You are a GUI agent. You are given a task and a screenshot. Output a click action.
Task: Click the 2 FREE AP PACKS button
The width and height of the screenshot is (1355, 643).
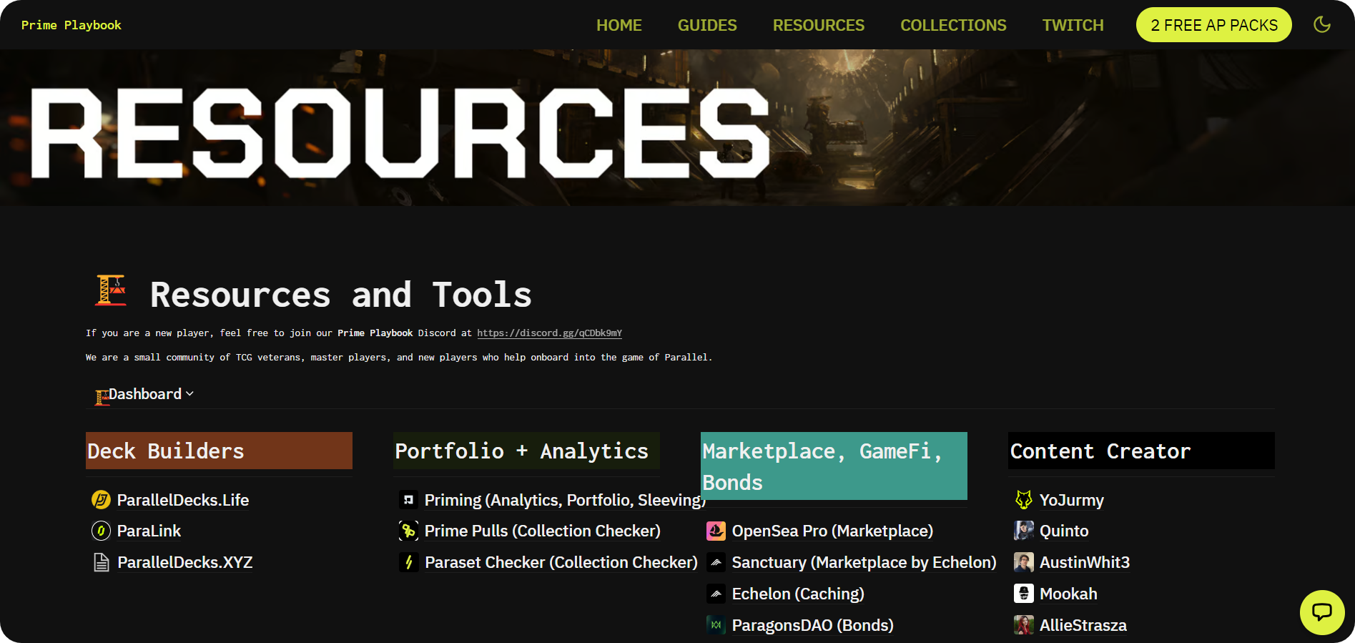pyautogui.click(x=1213, y=25)
